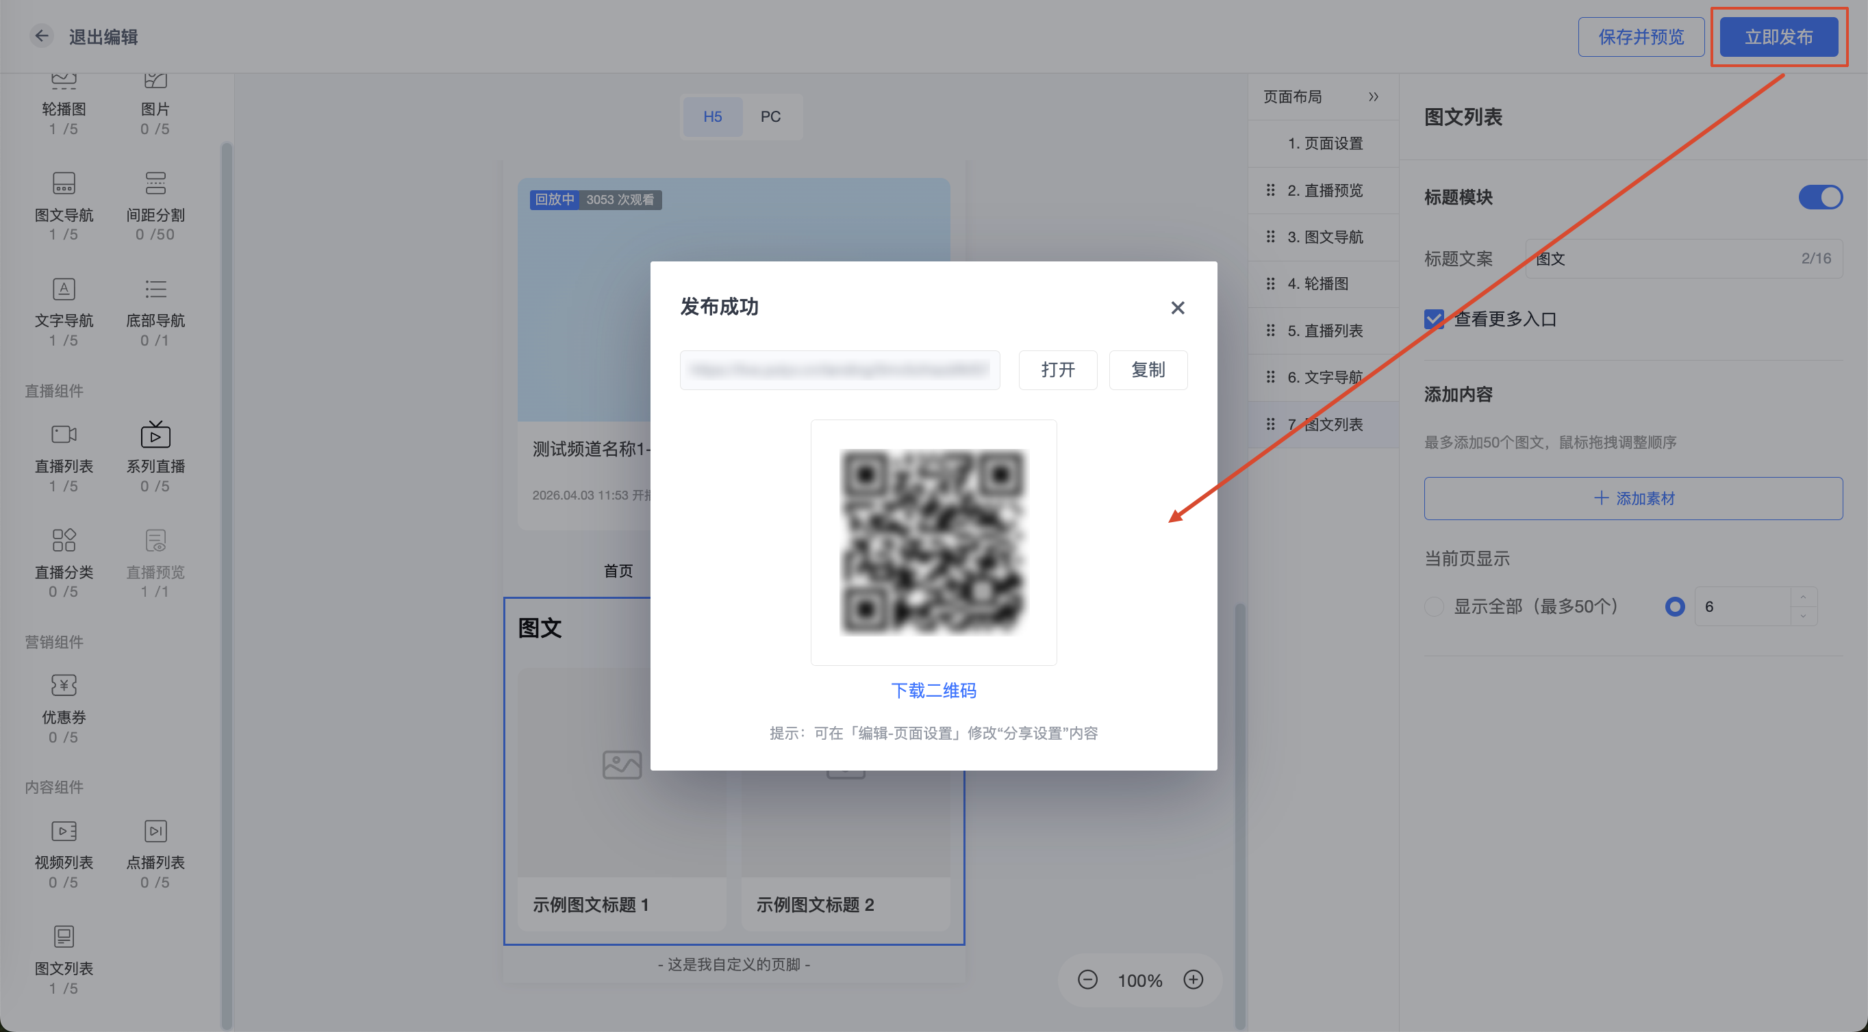1868x1032 pixels.
Task: Click the 100% zoom level text
Action: 1139,981
